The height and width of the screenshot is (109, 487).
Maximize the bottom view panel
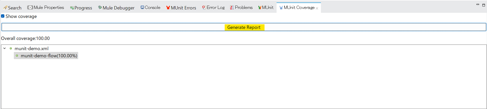(x=484, y=5)
